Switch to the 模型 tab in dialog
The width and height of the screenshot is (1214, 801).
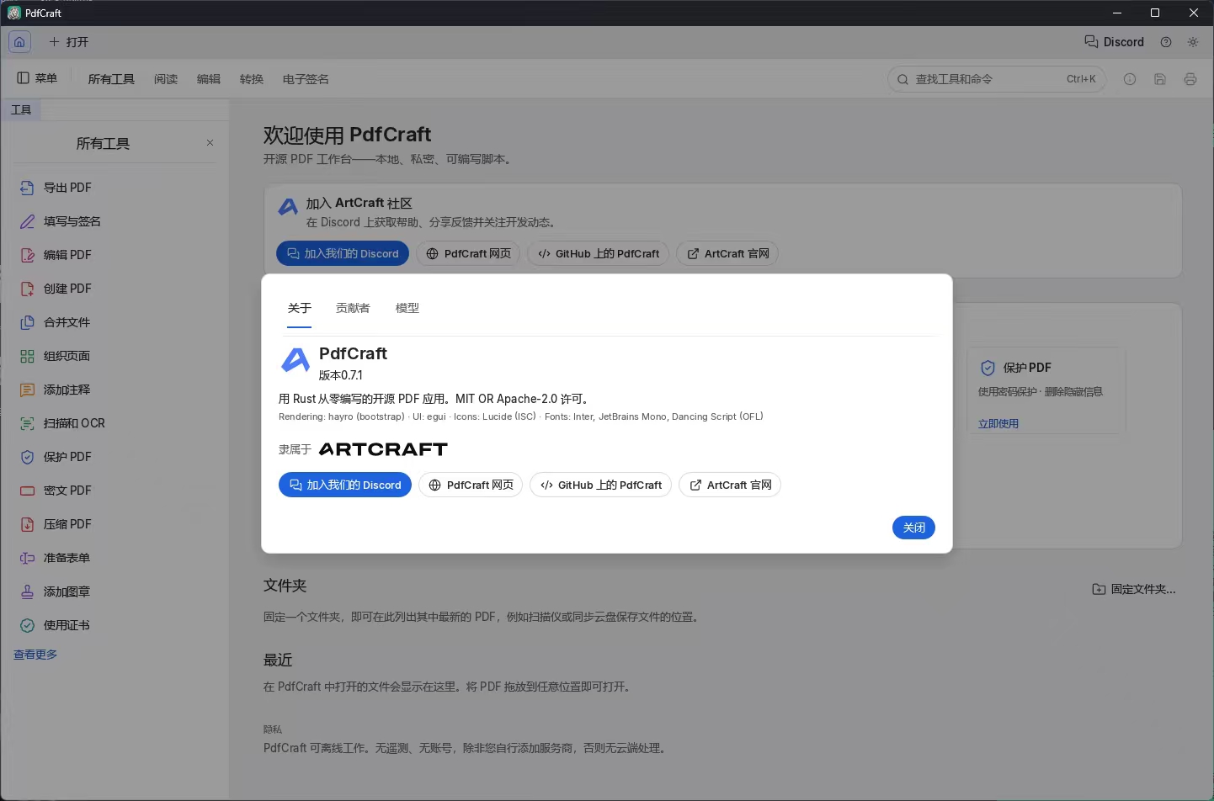click(x=407, y=308)
